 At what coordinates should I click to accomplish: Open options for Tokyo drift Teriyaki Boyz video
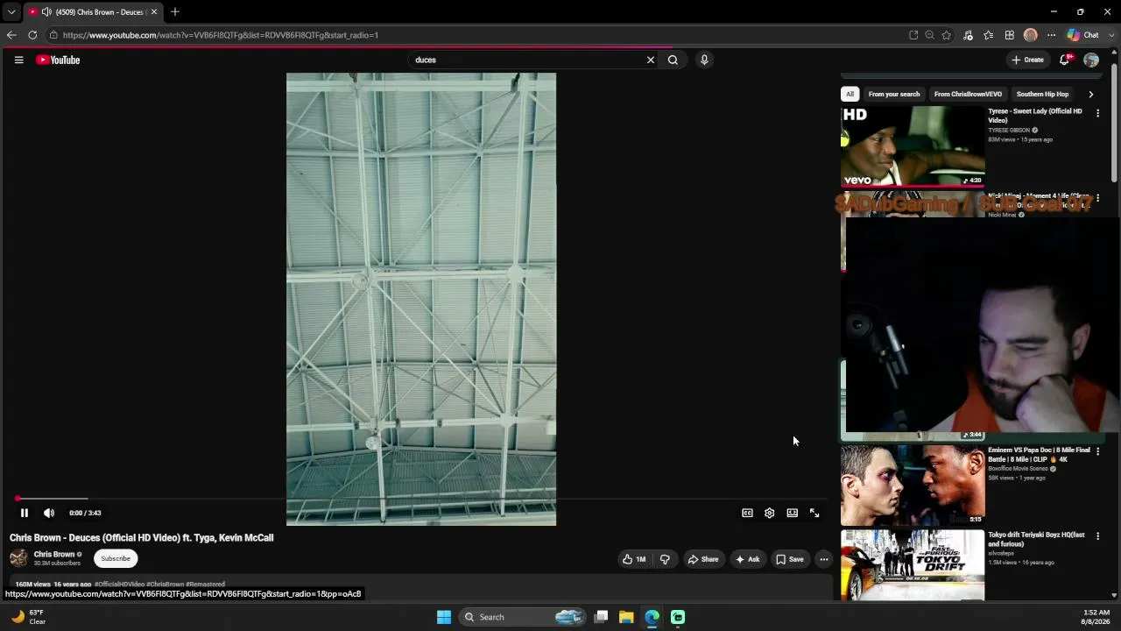pyautogui.click(x=1097, y=536)
